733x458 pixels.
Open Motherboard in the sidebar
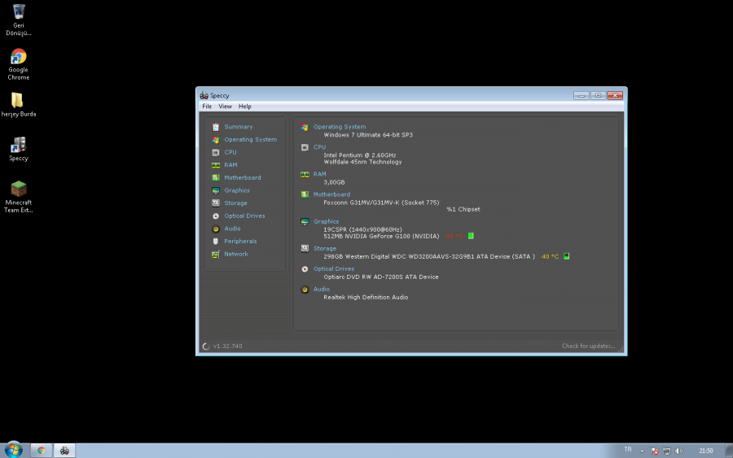click(242, 177)
